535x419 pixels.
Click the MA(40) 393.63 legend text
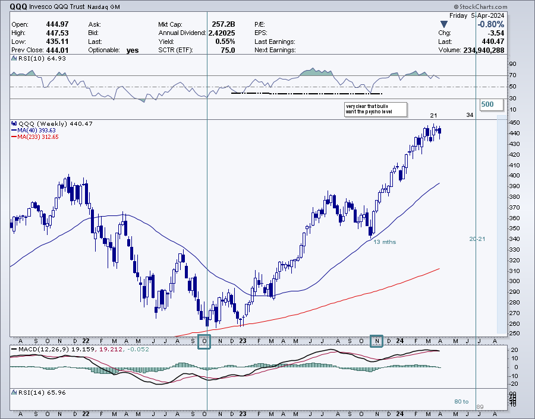click(x=36, y=131)
